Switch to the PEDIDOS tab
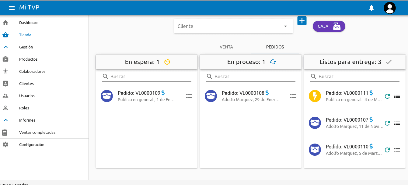The width and height of the screenshot is (408, 185). click(x=275, y=47)
